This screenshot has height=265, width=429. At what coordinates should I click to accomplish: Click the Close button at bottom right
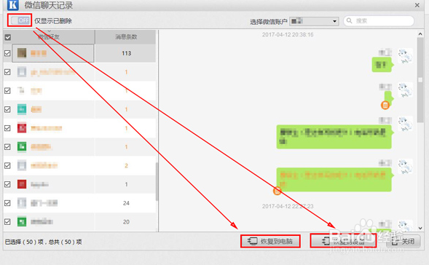tap(403, 242)
